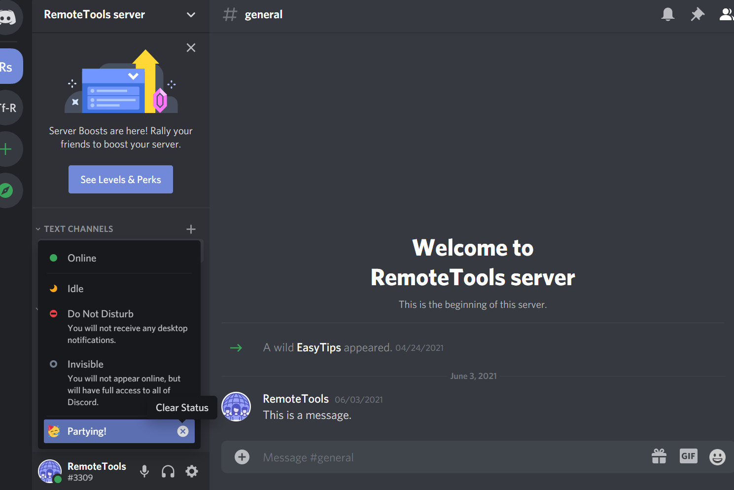Open User Settings gear icon

pyautogui.click(x=192, y=471)
